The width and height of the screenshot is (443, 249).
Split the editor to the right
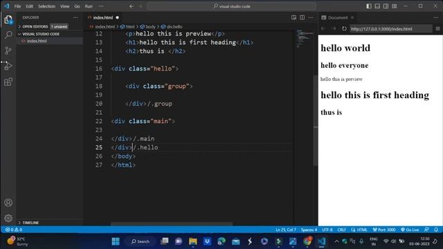(x=302, y=17)
